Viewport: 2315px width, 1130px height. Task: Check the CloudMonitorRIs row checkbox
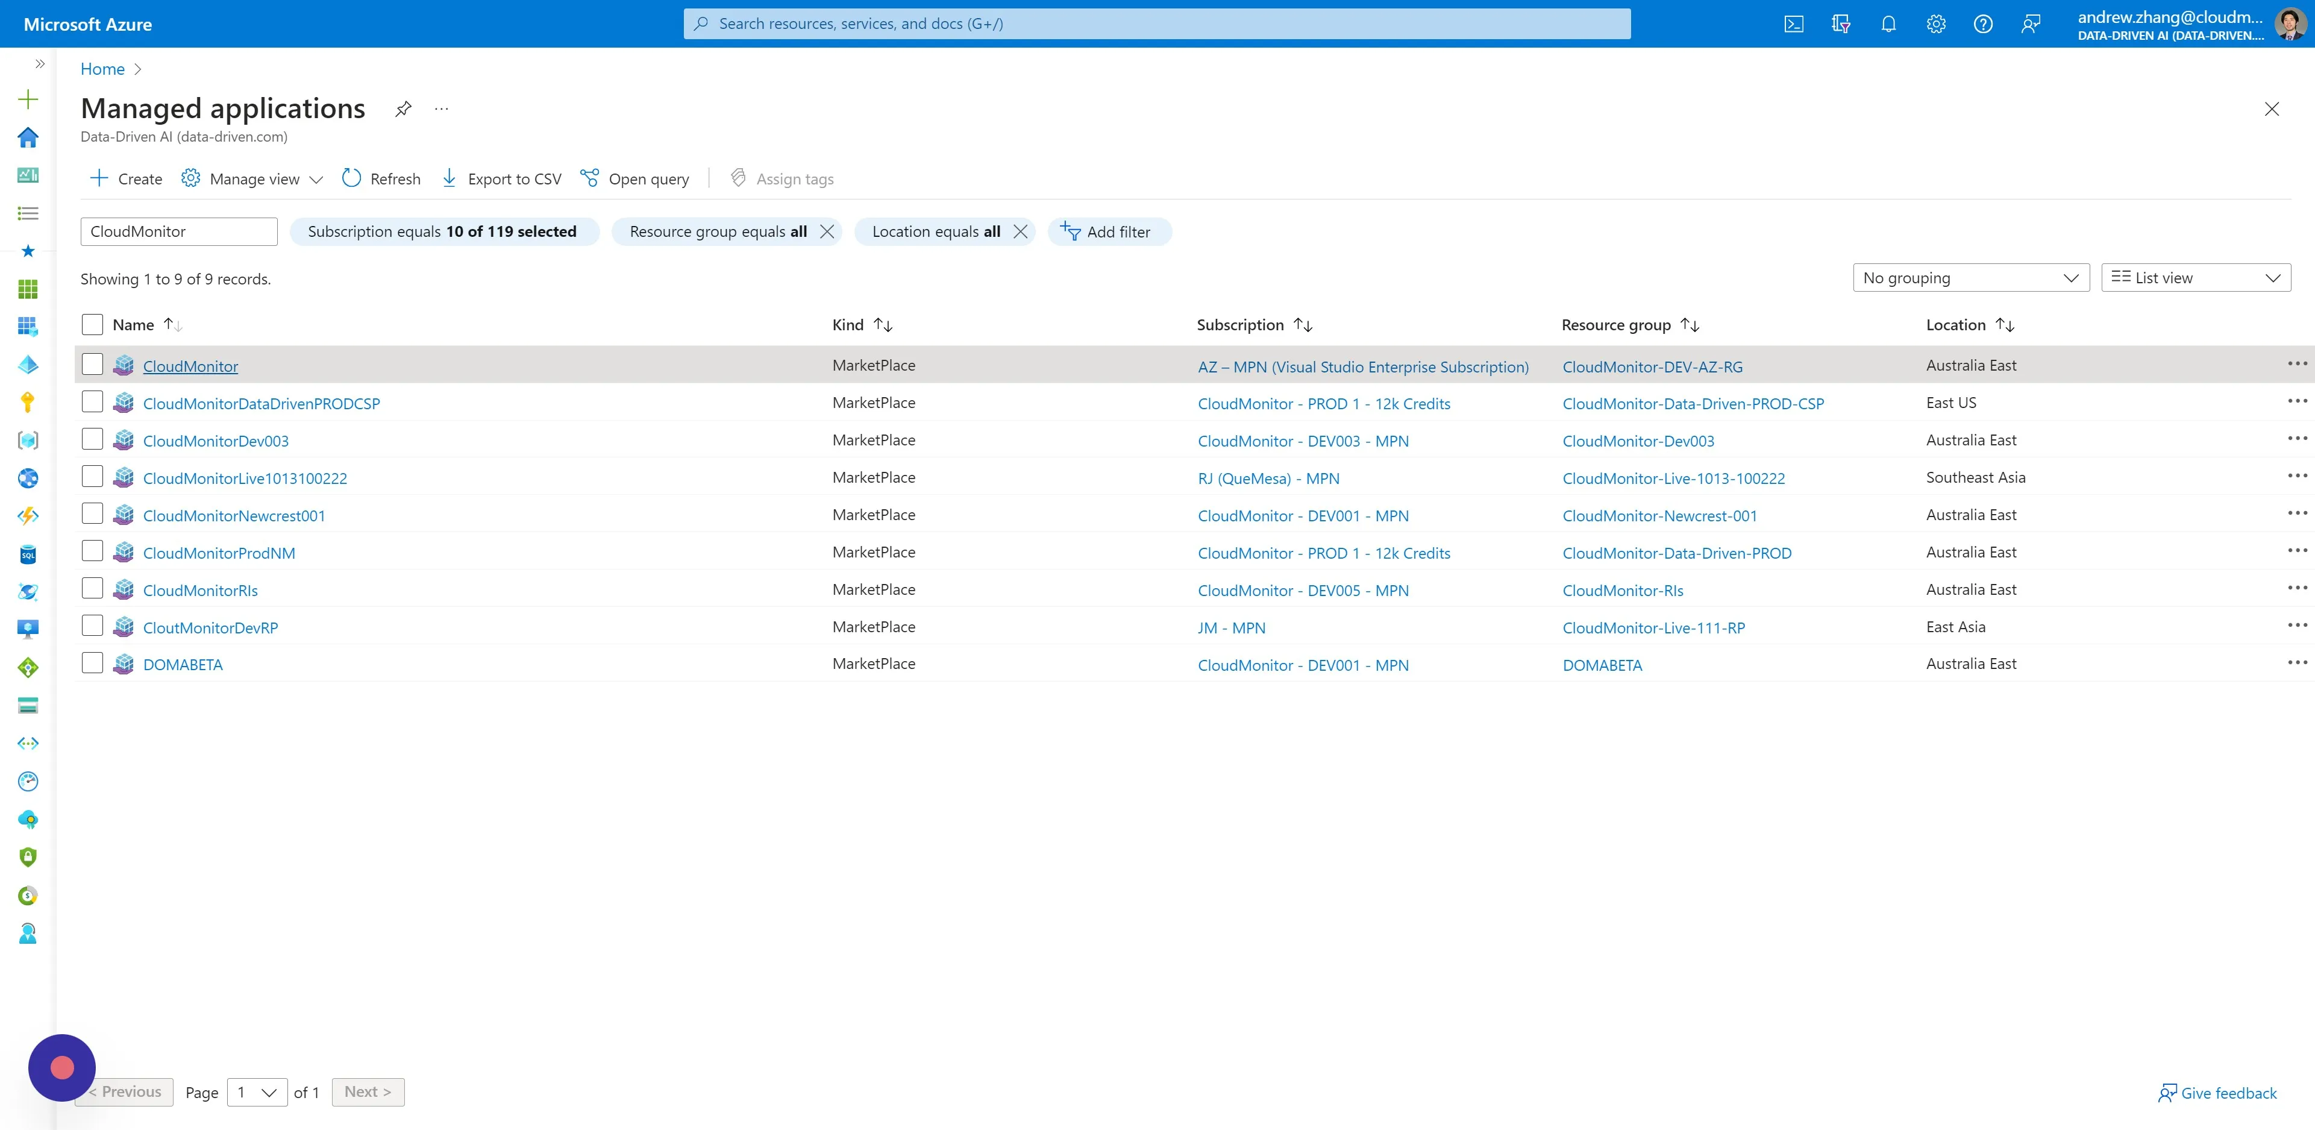pyautogui.click(x=93, y=588)
